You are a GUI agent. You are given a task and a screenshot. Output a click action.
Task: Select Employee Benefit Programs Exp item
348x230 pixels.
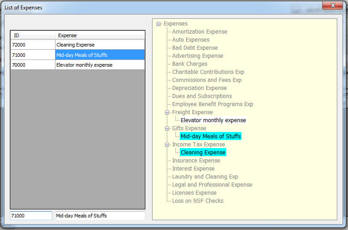click(212, 104)
